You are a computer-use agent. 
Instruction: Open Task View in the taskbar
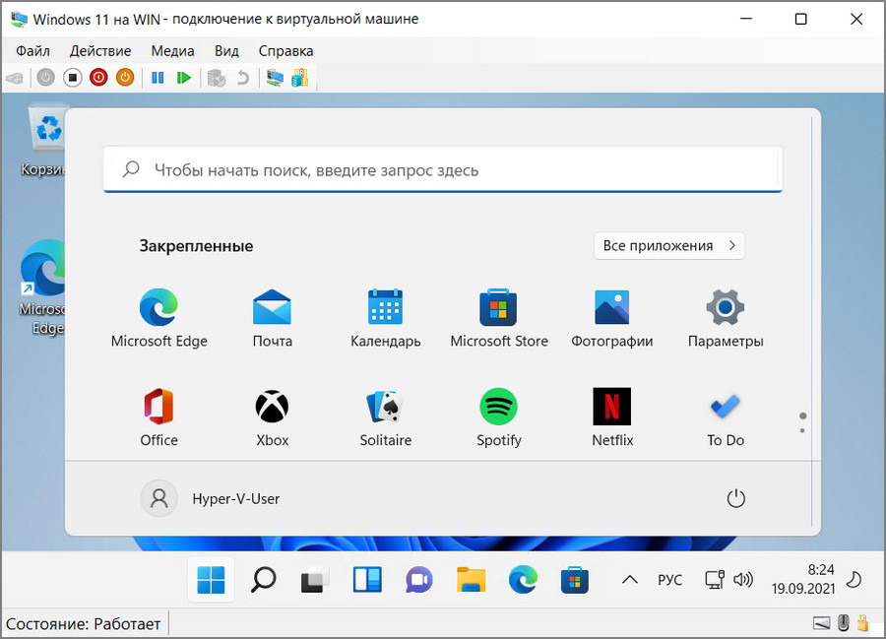[315, 580]
